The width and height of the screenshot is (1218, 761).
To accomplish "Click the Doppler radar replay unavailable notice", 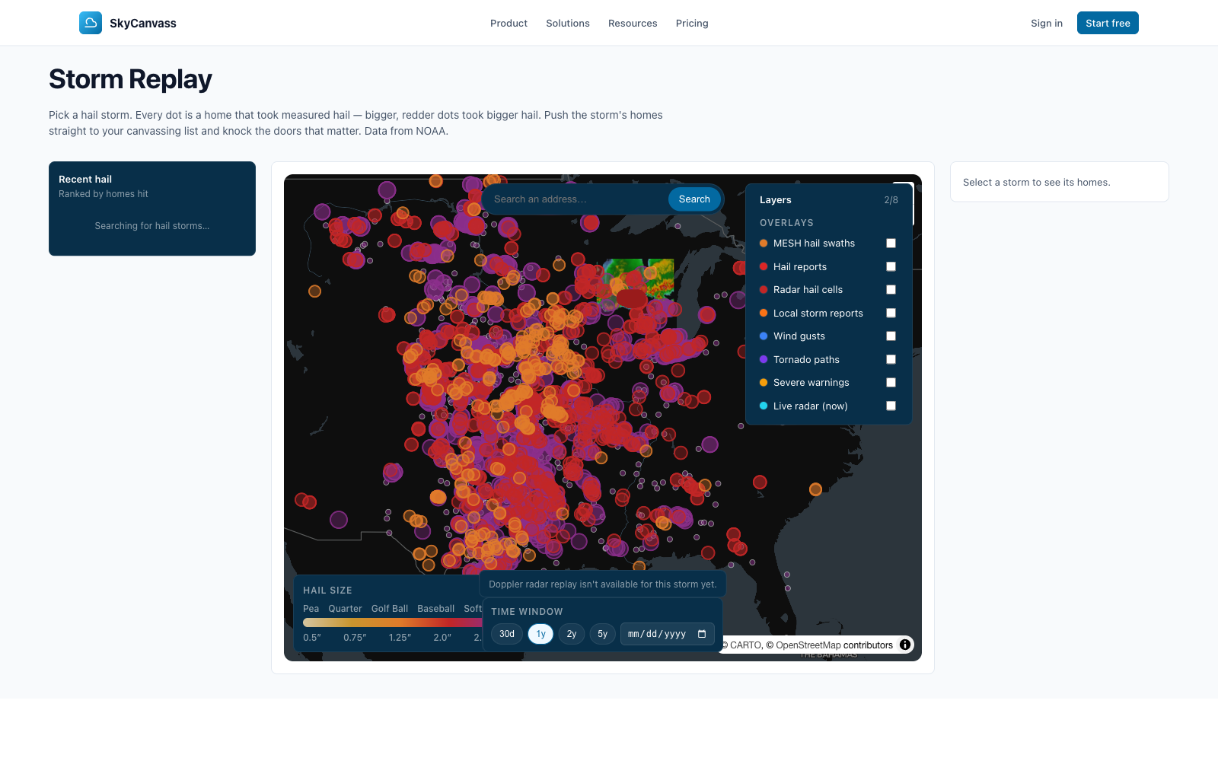I will point(603,584).
